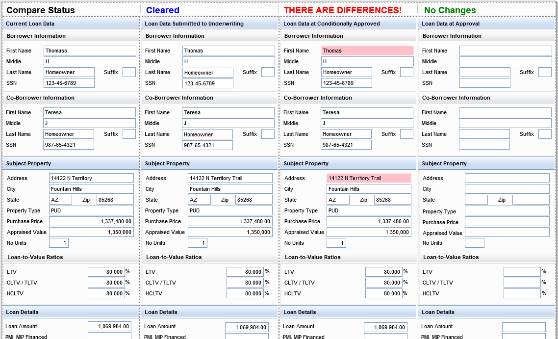Click empty borrower SSN field in Loan Data at Approval
Image resolution: width=558 pixels, height=339 pixels.
click(x=484, y=83)
